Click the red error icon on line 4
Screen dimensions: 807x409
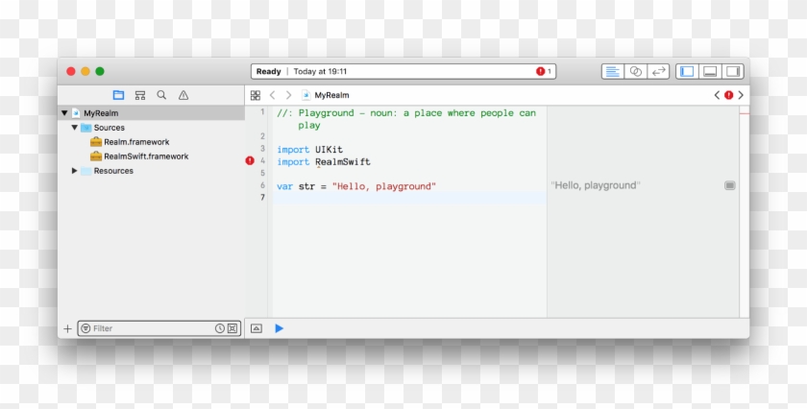click(250, 161)
